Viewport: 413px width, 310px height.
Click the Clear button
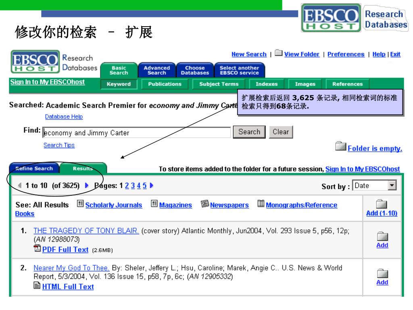[281, 132]
